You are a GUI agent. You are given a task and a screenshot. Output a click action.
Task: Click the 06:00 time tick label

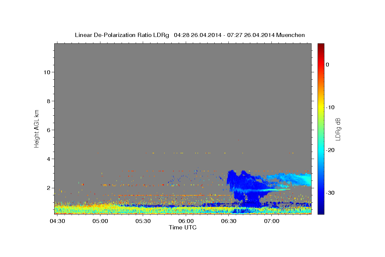[186, 221]
